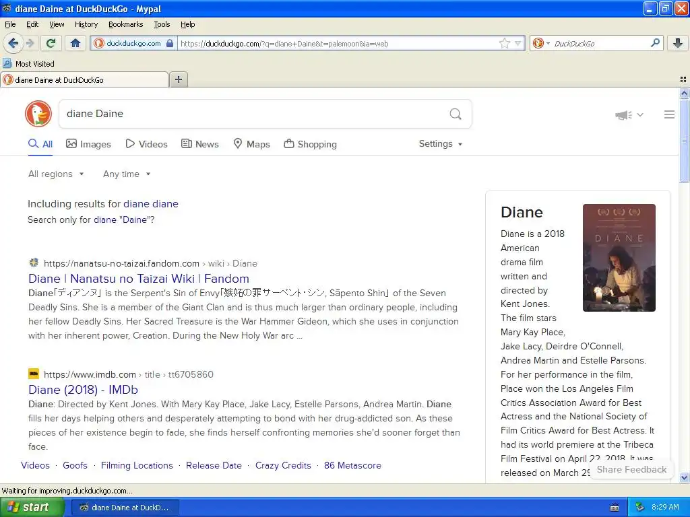
Task: Open the 86 Metascore sitelink
Action: 352,466
